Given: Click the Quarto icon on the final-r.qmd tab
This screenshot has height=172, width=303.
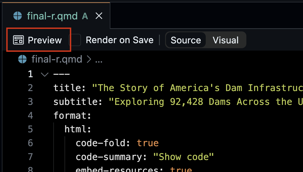Looking at the screenshot, I should click(x=18, y=16).
